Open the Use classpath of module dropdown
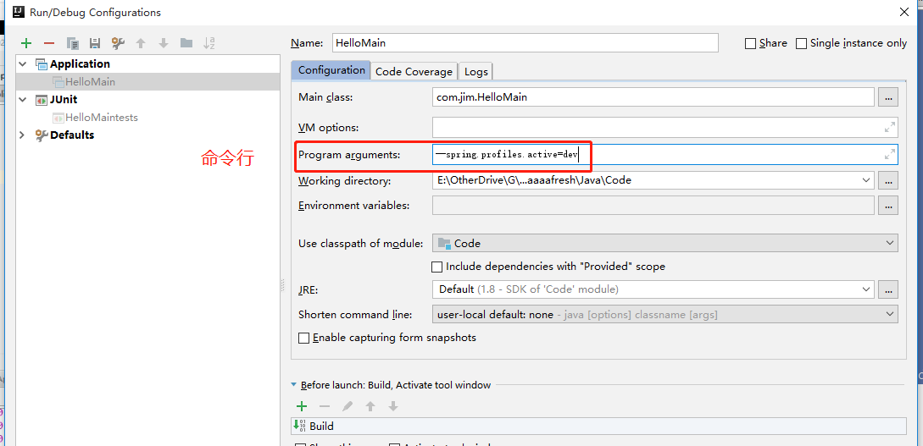 (664, 243)
